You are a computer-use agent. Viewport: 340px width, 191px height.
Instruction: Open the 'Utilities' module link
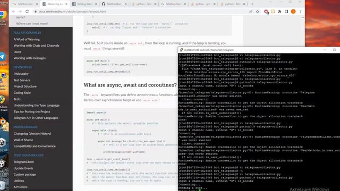coord(19,181)
